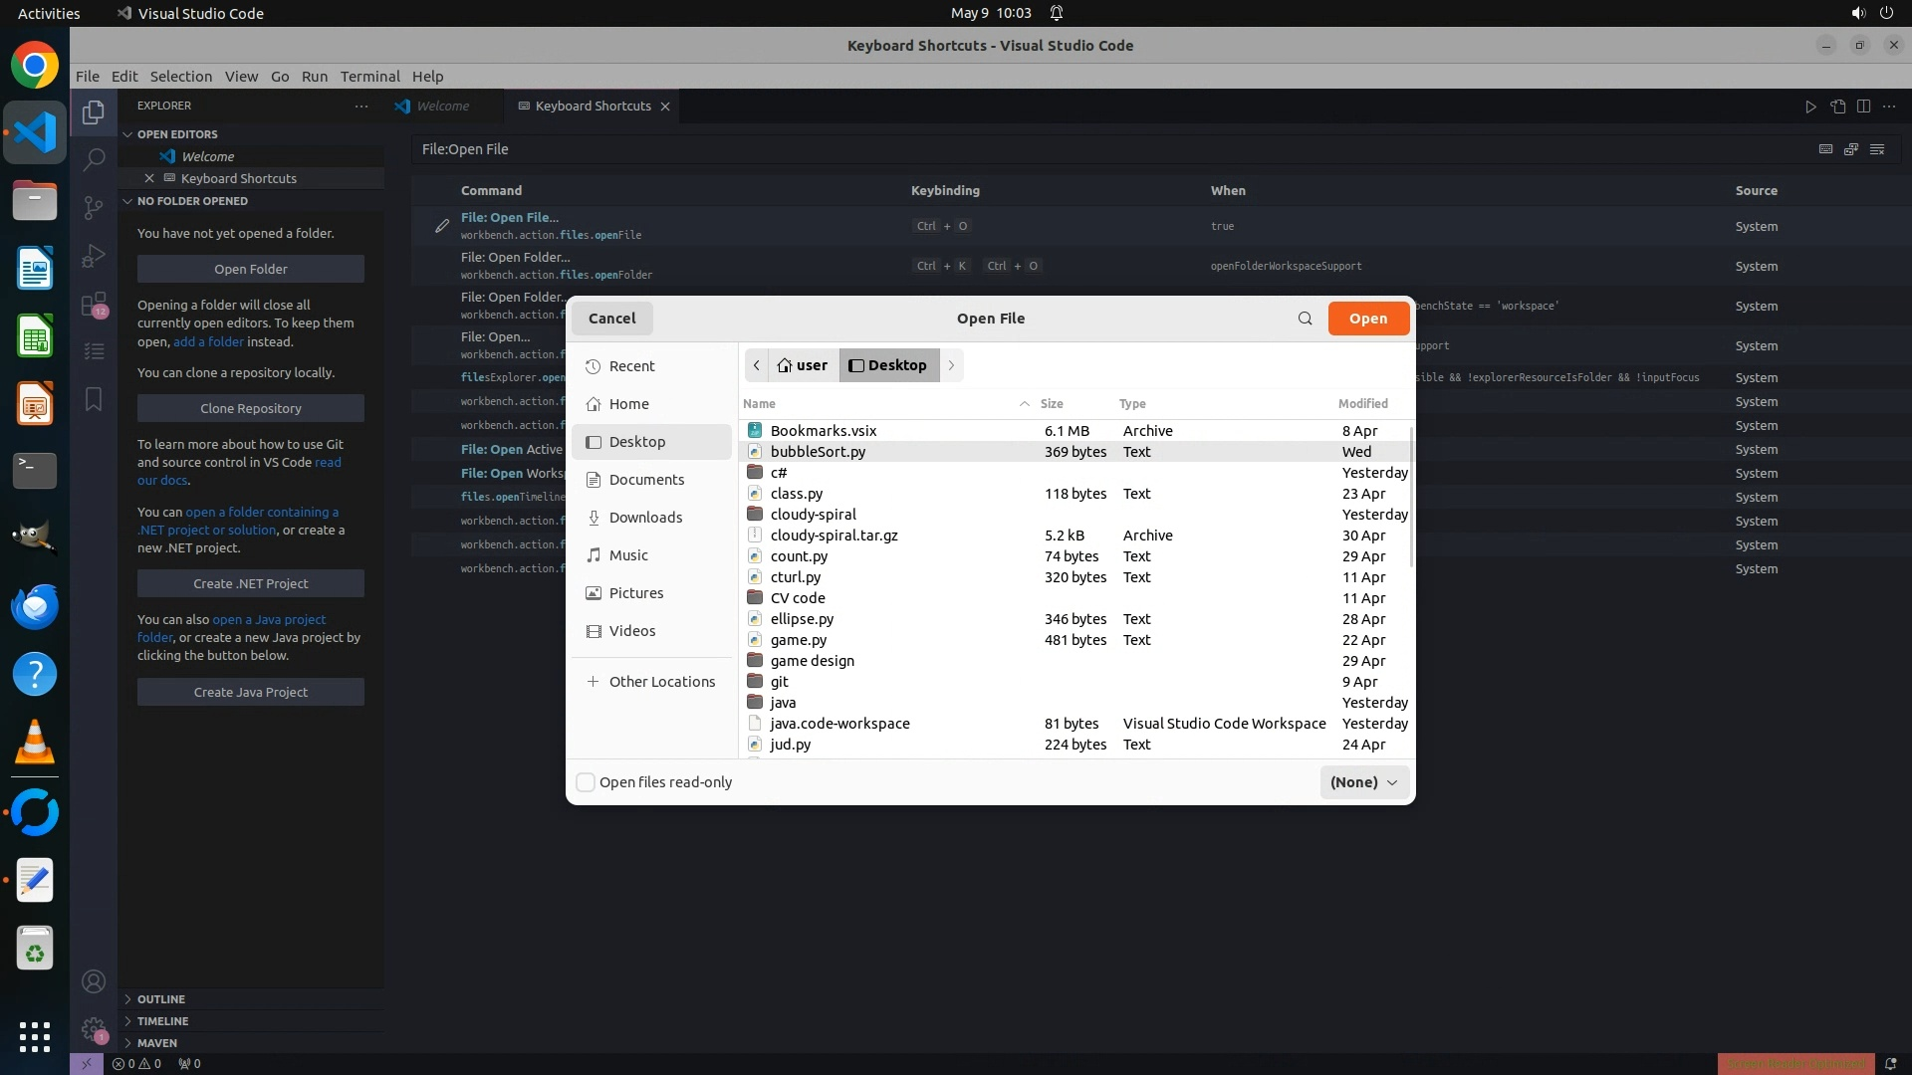Open the Search view in activity bar
Screen dimensions: 1912x1075
(94, 159)
